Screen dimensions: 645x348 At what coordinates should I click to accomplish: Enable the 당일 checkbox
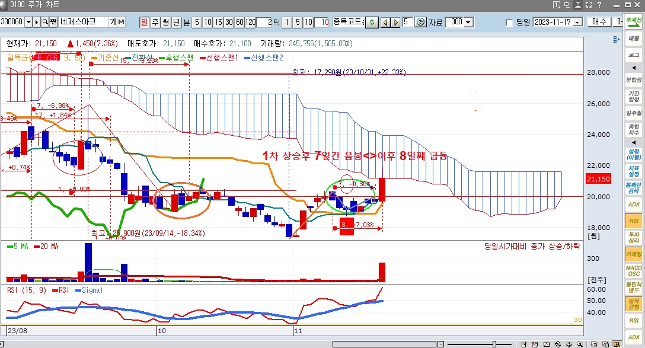pyautogui.click(x=509, y=23)
